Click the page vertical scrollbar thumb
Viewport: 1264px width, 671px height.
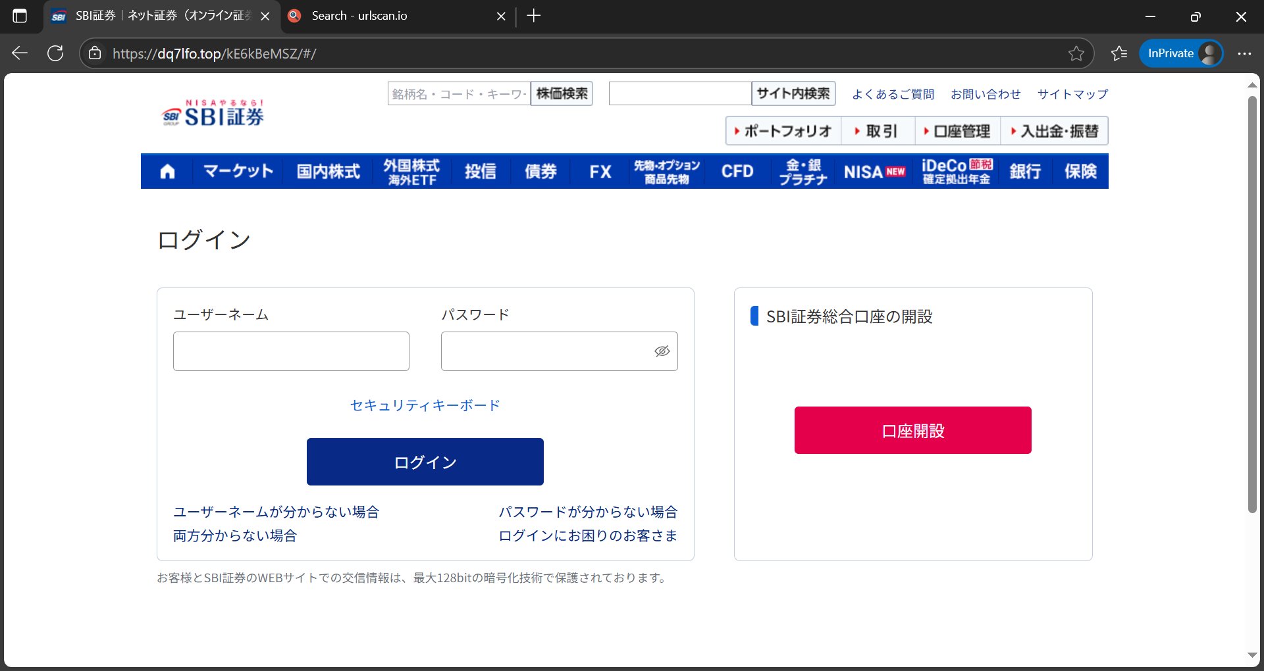coord(1252,305)
